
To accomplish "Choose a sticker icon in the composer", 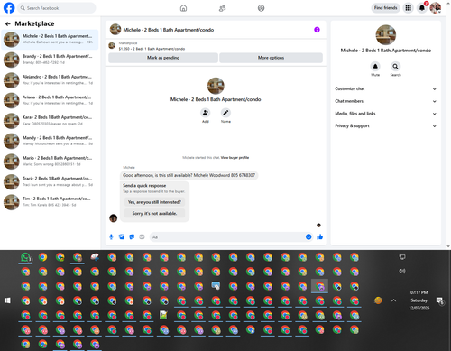I will [132, 237].
